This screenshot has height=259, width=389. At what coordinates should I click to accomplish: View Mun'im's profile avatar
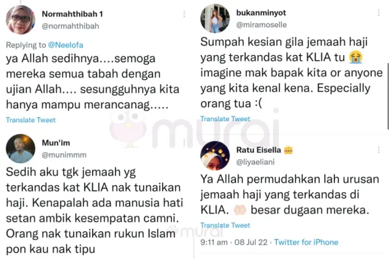(20, 148)
